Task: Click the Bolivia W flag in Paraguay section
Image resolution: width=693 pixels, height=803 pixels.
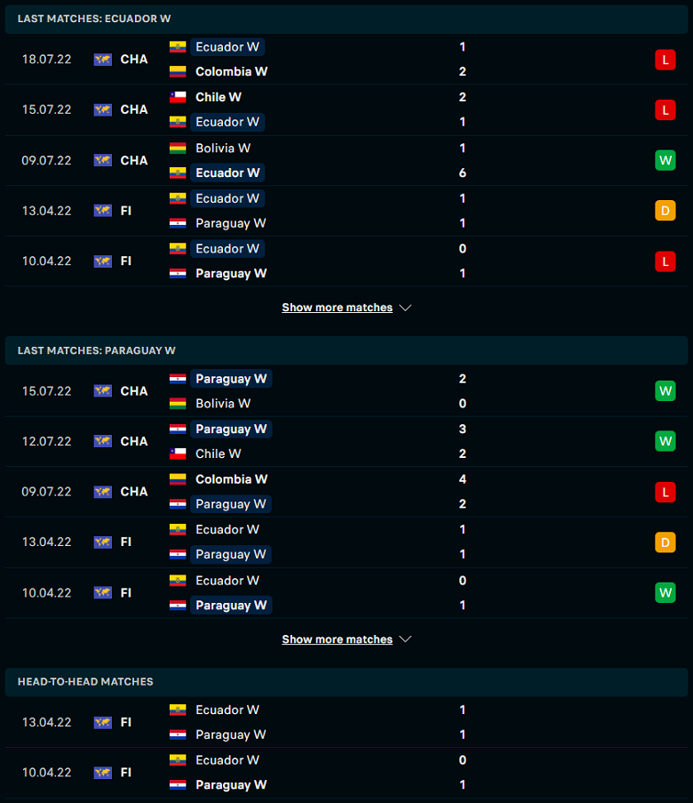Action: (178, 404)
